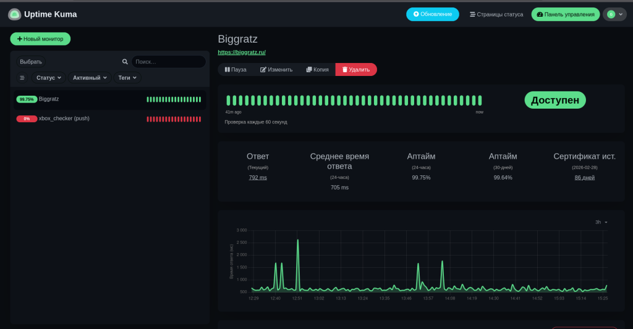Click the Uptime Kuma logo icon
This screenshot has width=633, height=329.
14,14
